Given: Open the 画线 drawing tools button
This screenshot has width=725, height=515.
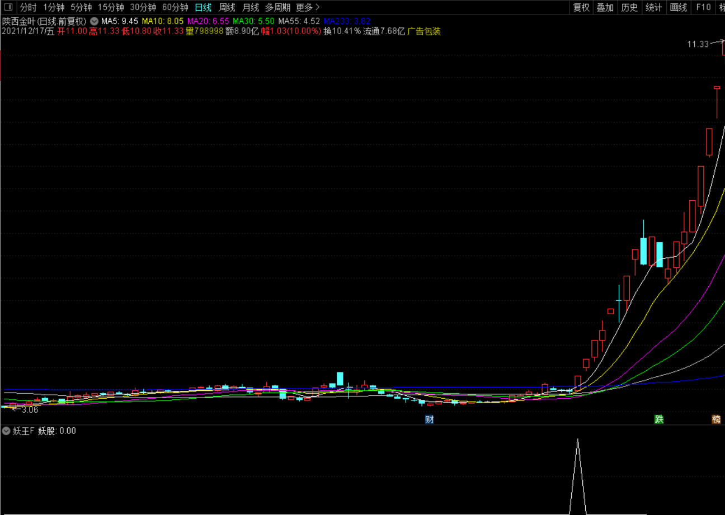Looking at the screenshot, I should click(678, 7).
